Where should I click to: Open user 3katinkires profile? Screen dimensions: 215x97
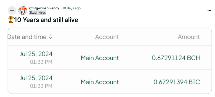[38, 13]
